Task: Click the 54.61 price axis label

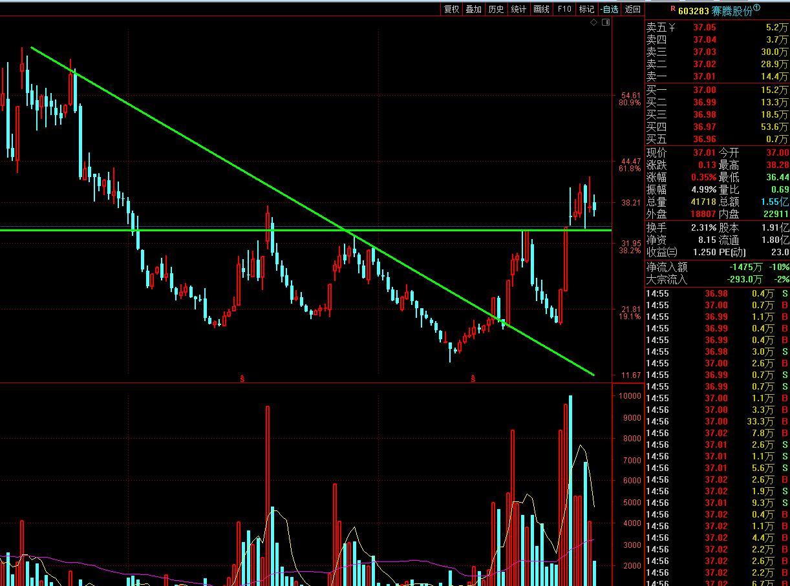Action: point(630,96)
